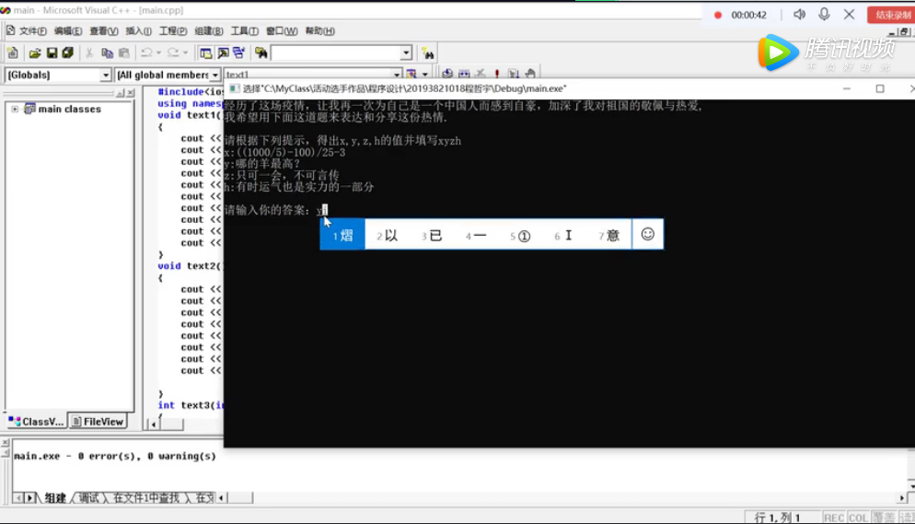This screenshot has width=915, height=524.
Task: Toggle the Output window toolbar icon
Action: [223, 53]
